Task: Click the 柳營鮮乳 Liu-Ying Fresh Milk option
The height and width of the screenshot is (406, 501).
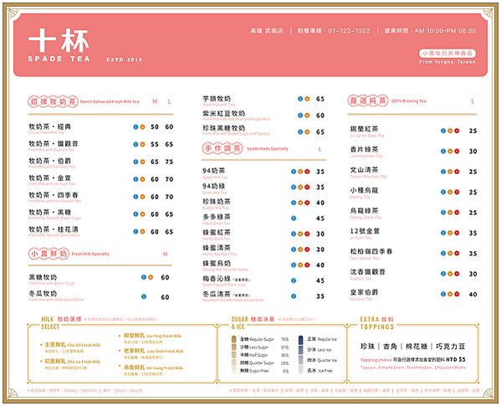Action: (x=152, y=336)
